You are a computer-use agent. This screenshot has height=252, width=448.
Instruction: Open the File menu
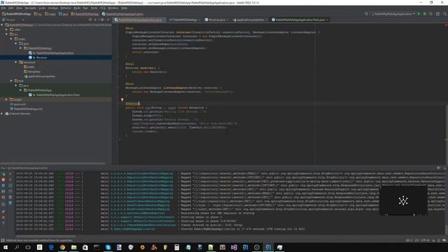point(3,8)
